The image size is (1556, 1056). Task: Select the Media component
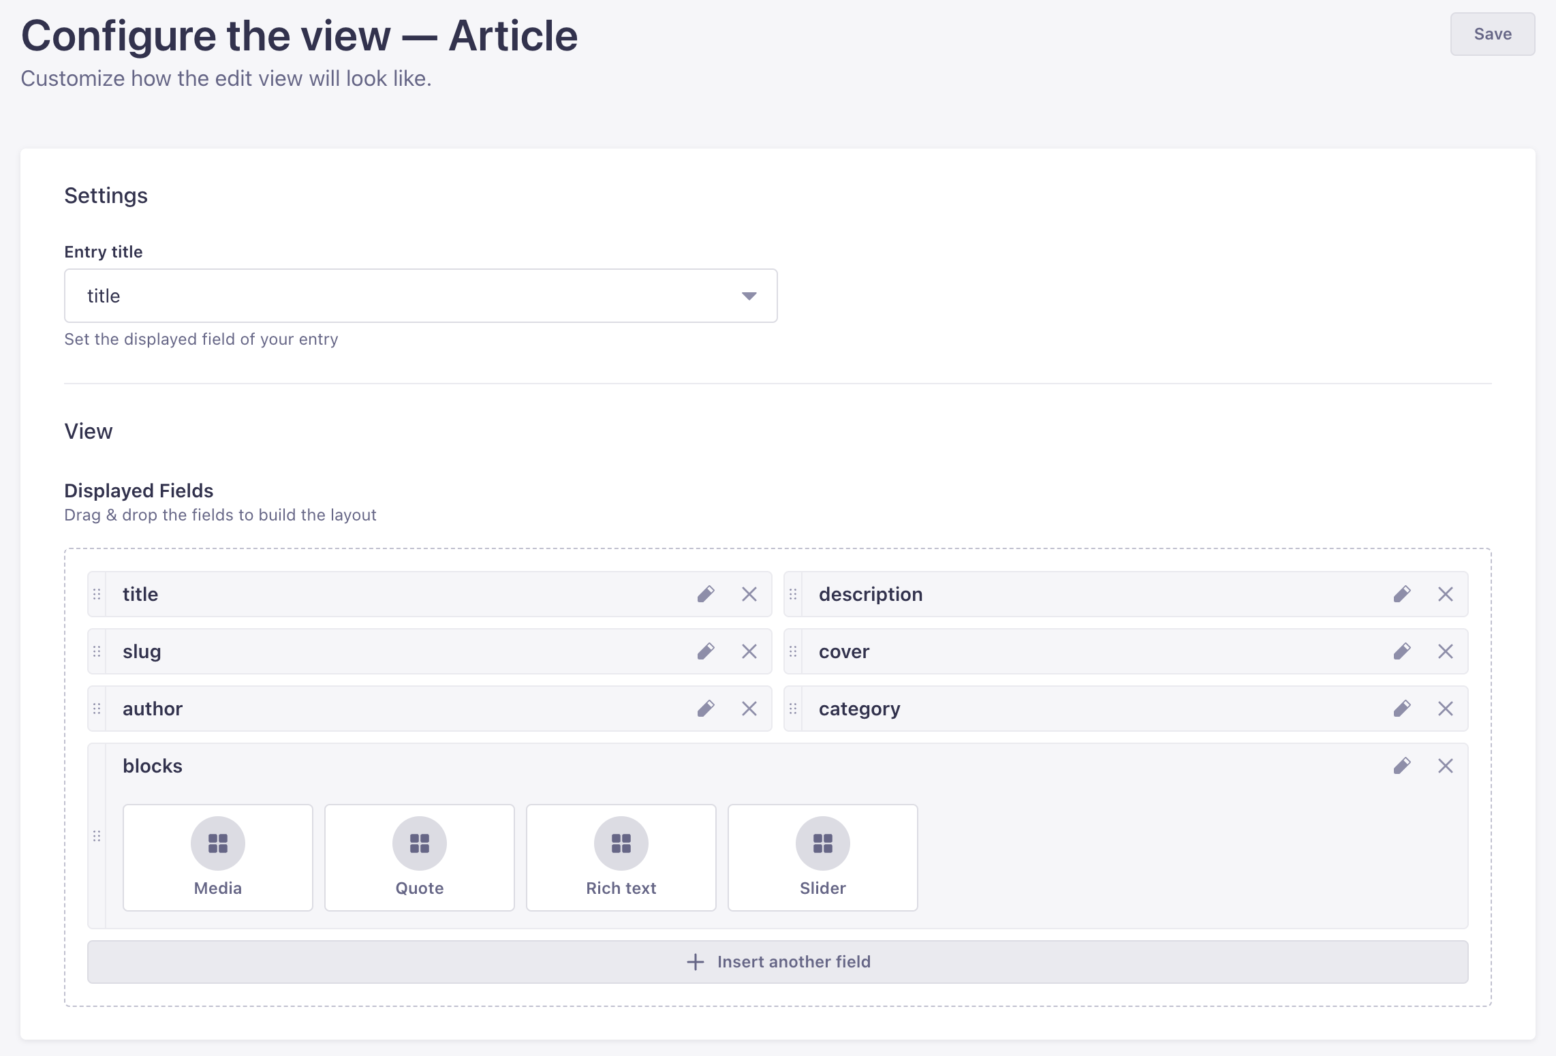217,857
